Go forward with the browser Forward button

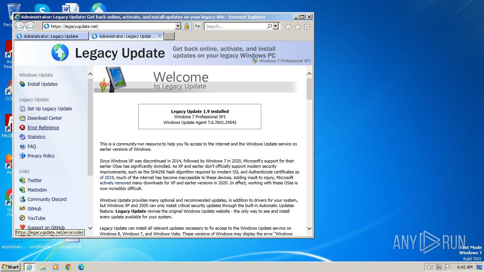(x=30, y=26)
